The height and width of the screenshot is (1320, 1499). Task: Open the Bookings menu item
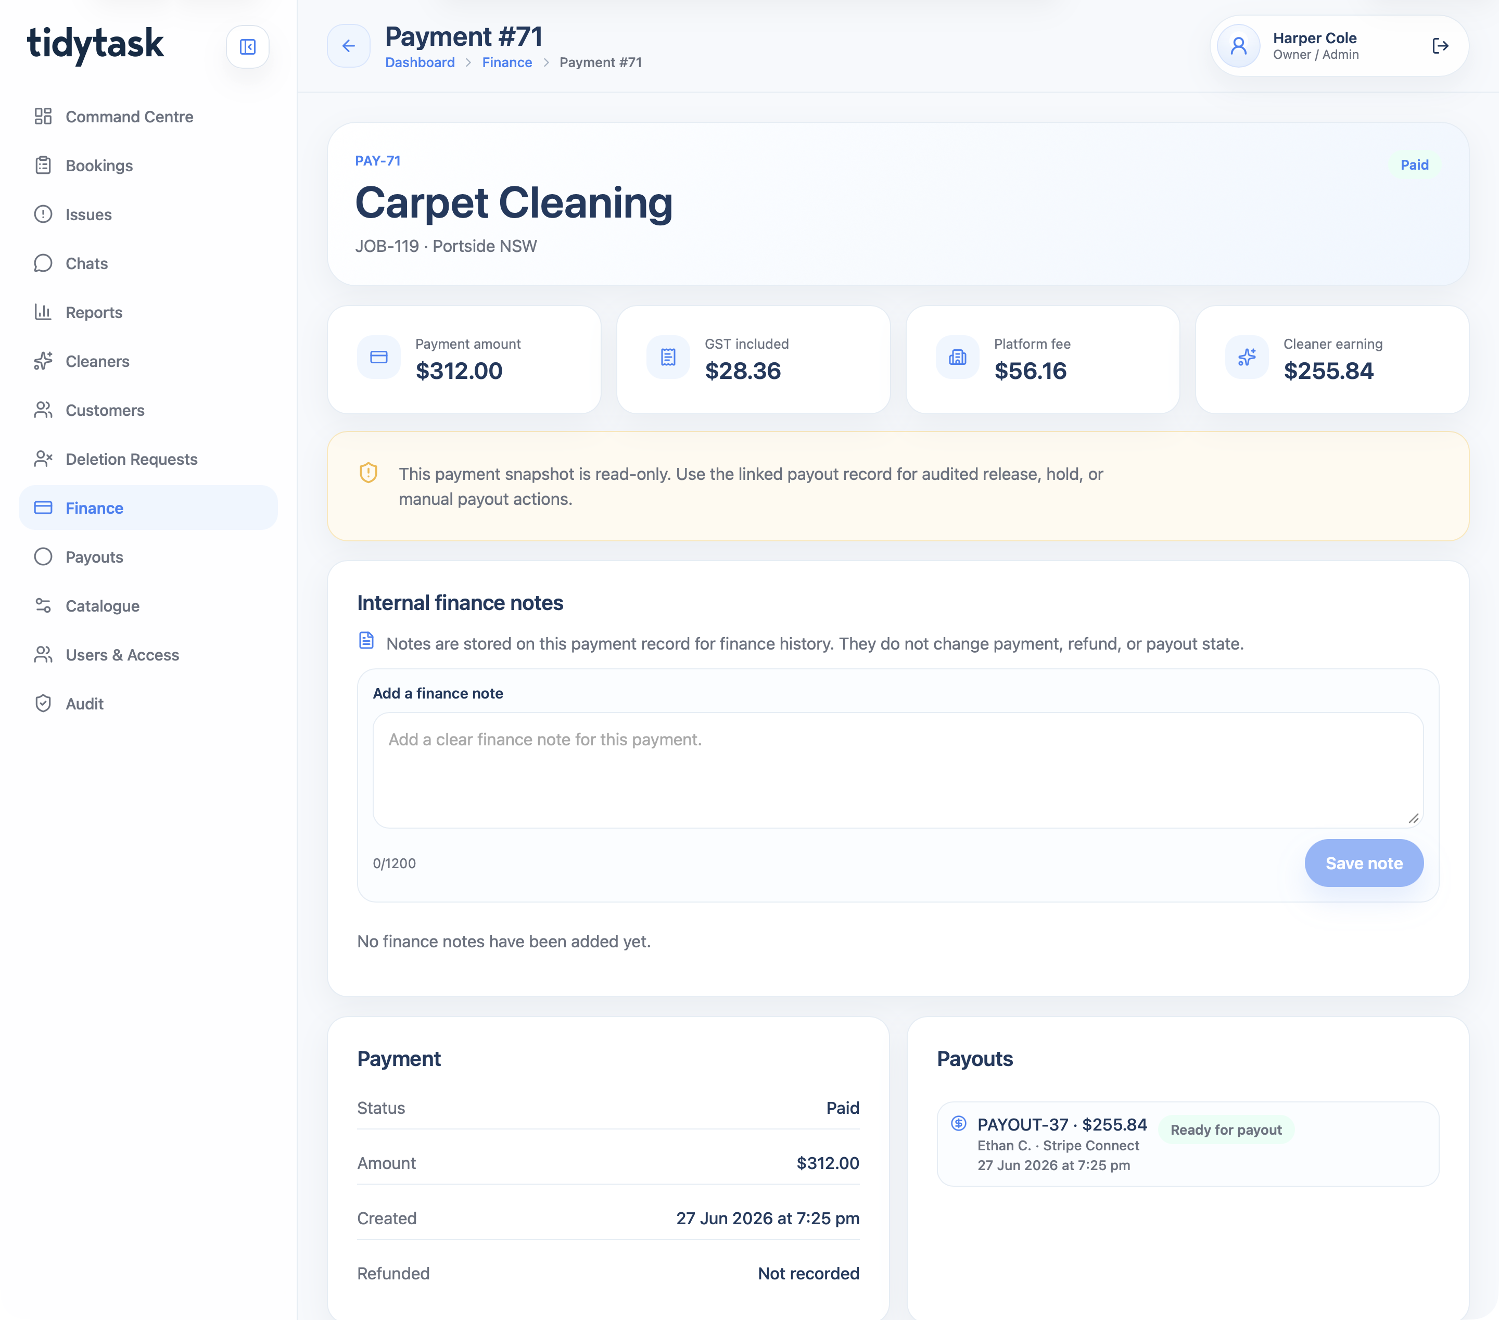(x=148, y=166)
